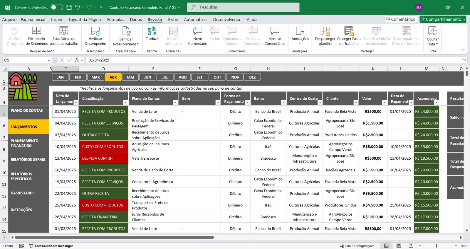Viewport: 470px width, 249px height.
Task: Open the Banco column filter dropdown
Action: (x=283, y=102)
